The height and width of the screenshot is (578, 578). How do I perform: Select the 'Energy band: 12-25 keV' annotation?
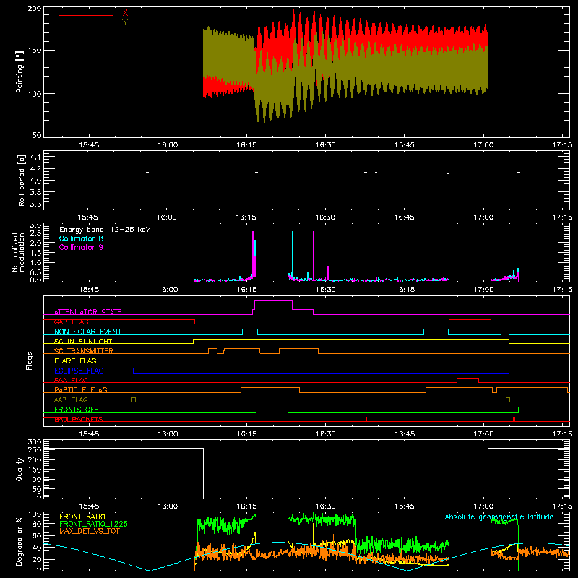pyautogui.click(x=105, y=230)
